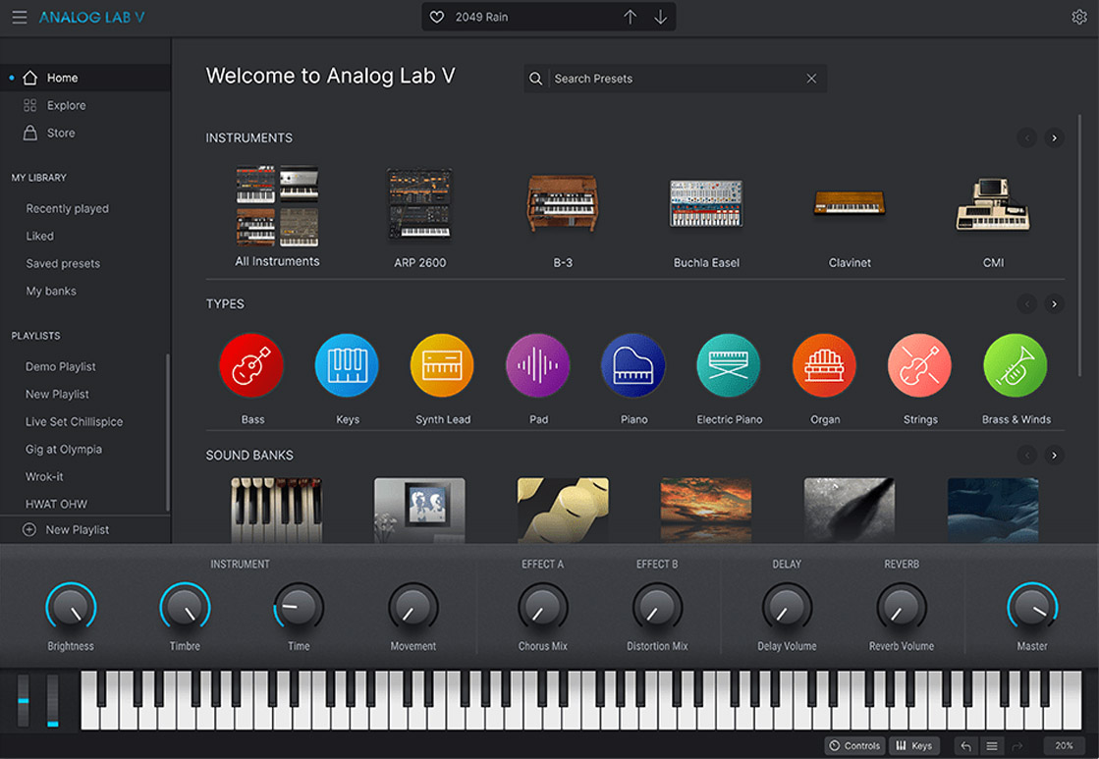The image size is (1099, 759).
Task: Toggle the Controls panel button
Action: (855, 745)
